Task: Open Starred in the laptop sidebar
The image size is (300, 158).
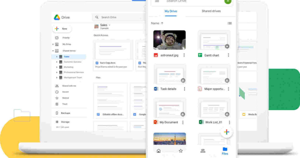Action: 65,98
